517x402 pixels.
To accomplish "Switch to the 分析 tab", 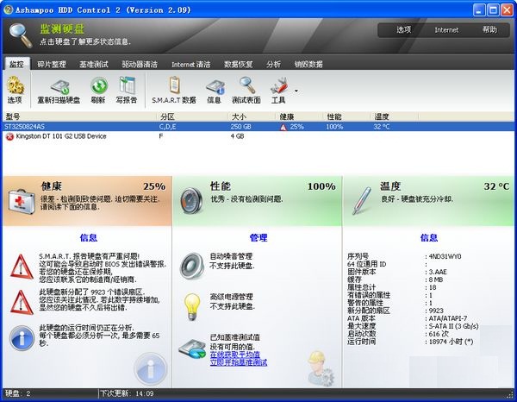I will pos(274,65).
